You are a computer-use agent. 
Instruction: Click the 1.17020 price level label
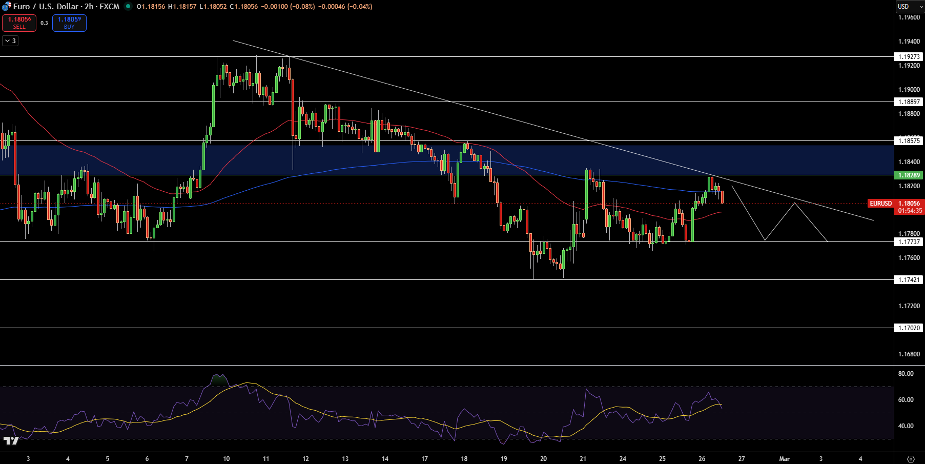coord(909,328)
